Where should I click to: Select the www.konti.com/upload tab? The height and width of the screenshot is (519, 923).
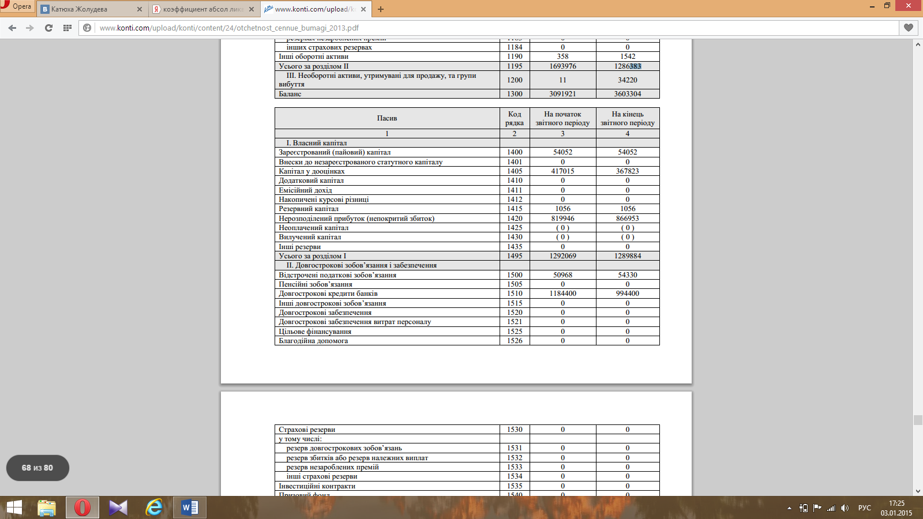coord(316,9)
